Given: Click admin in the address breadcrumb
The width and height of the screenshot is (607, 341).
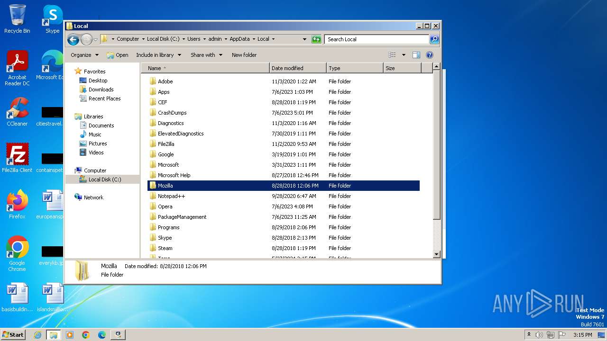Looking at the screenshot, I should 215,39.
